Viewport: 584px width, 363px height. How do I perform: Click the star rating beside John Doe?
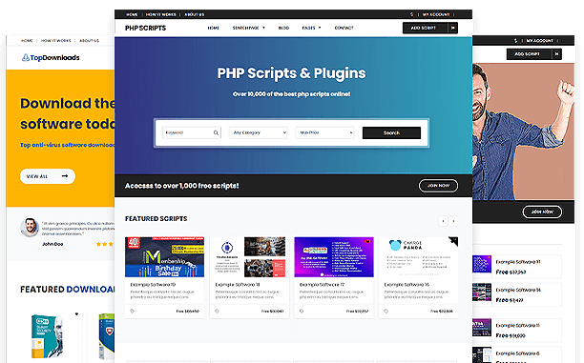105,244
